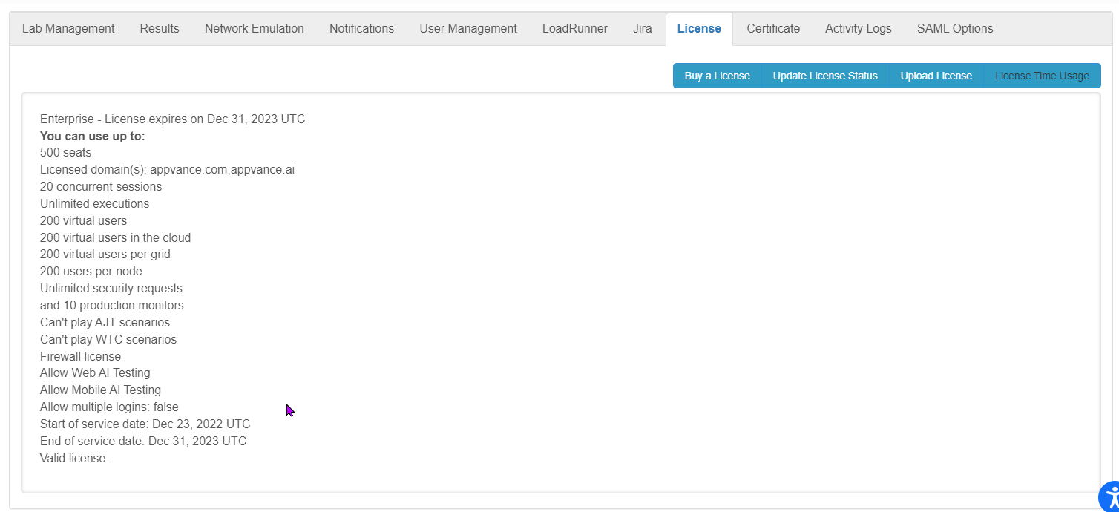Click the Buy a License button
The width and height of the screenshot is (1119, 512).
coord(717,76)
